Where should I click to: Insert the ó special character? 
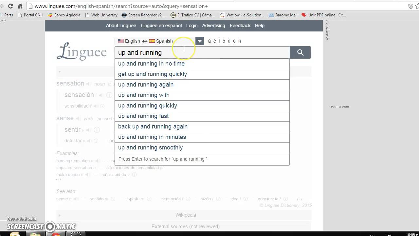[x=224, y=41]
